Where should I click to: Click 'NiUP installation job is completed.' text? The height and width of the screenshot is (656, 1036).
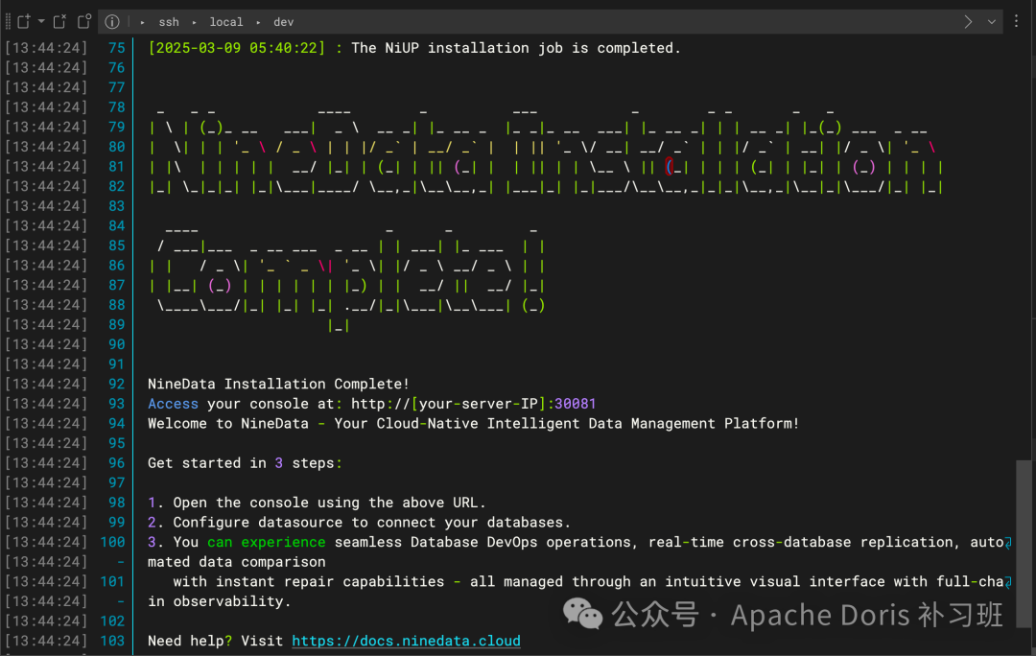(x=532, y=48)
